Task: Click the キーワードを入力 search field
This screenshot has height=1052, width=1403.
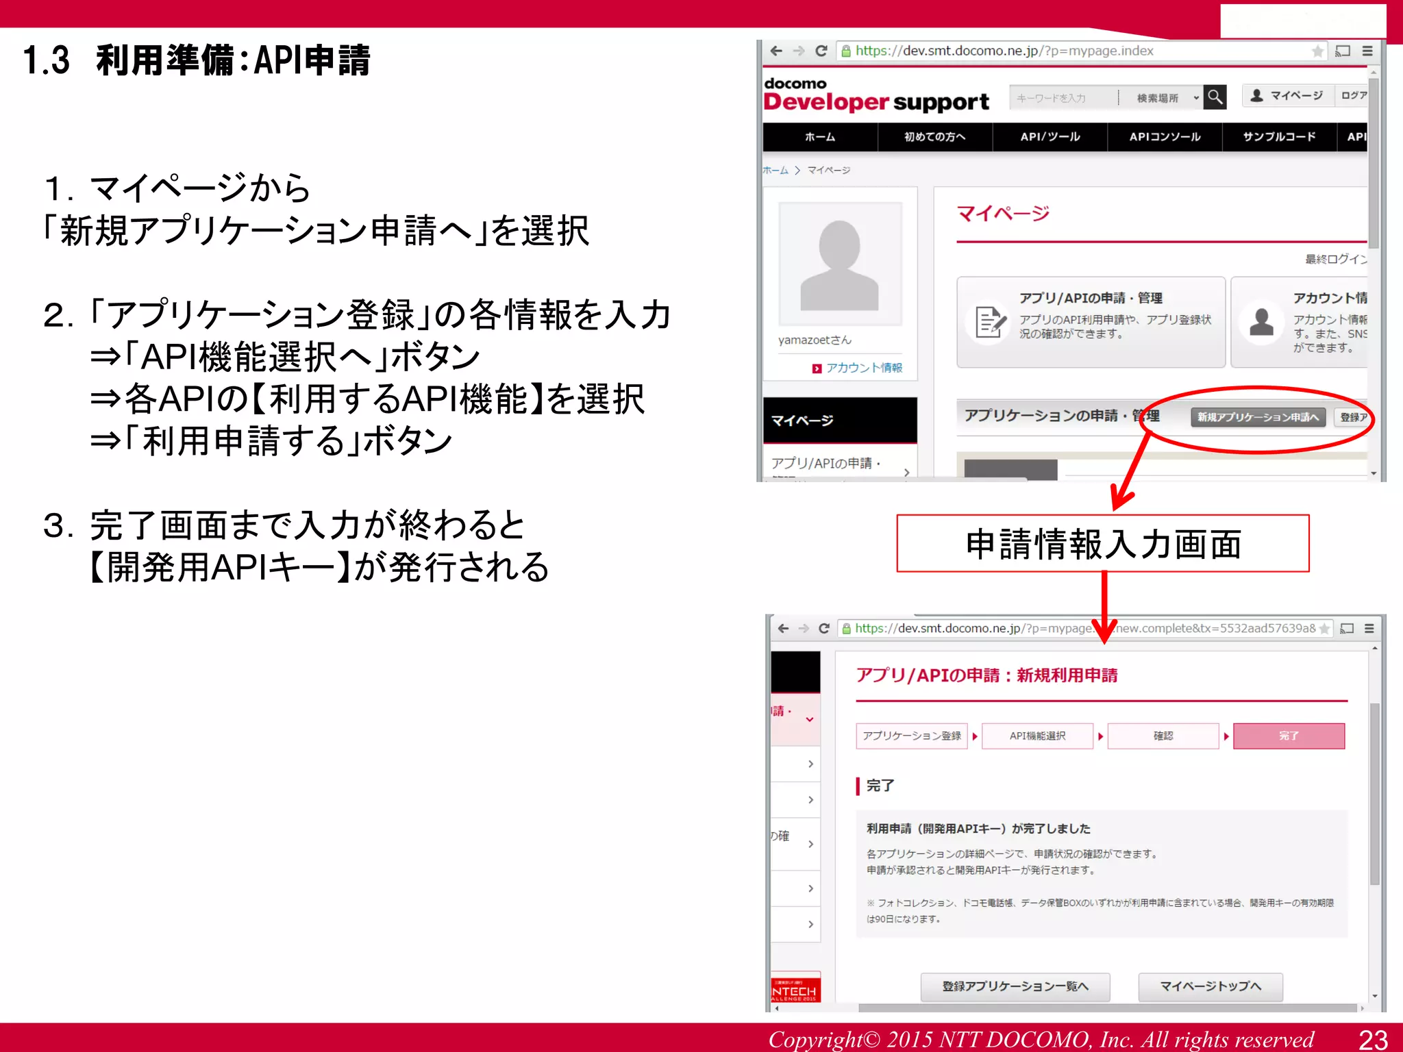Action: (1065, 98)
